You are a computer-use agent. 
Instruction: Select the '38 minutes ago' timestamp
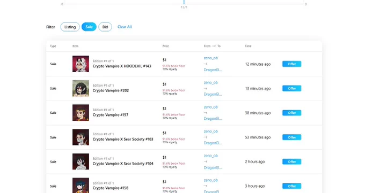pyautogui.click(x=258, y=113)
